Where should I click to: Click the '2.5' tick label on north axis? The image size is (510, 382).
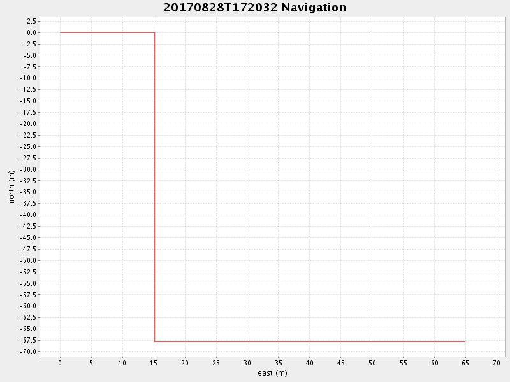pyautogui.click(x=31, y=21)
